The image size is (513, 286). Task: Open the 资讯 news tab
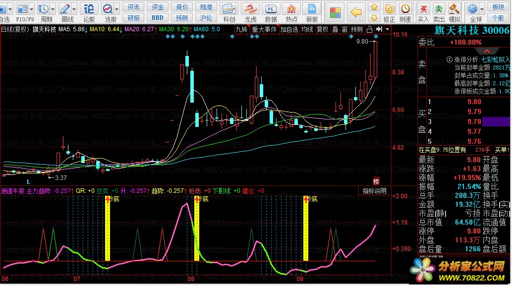[x=133, y=7]
